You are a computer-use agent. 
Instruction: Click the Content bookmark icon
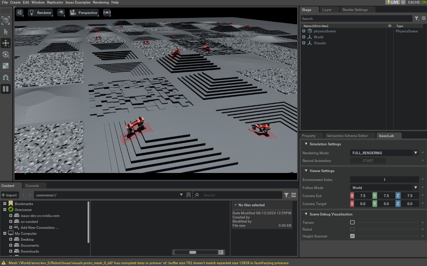click(188, 195)
